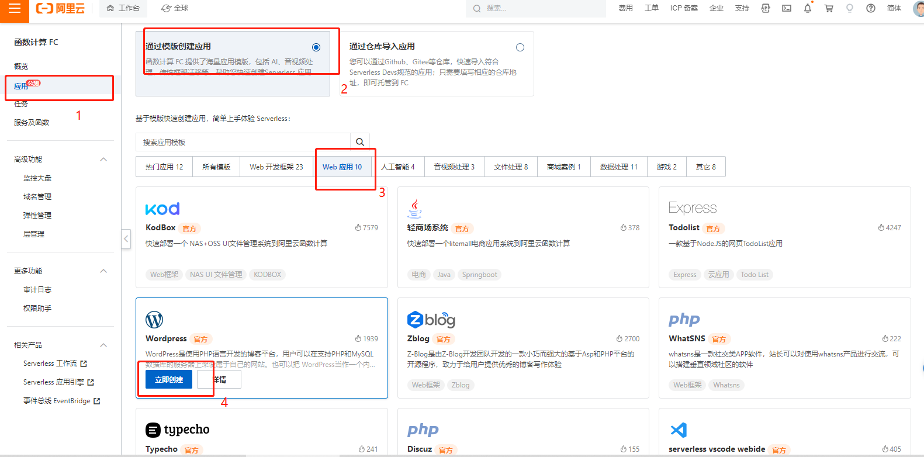924x457 pixels.
Task: Click the home icon of 工作台
Action: 110,8
